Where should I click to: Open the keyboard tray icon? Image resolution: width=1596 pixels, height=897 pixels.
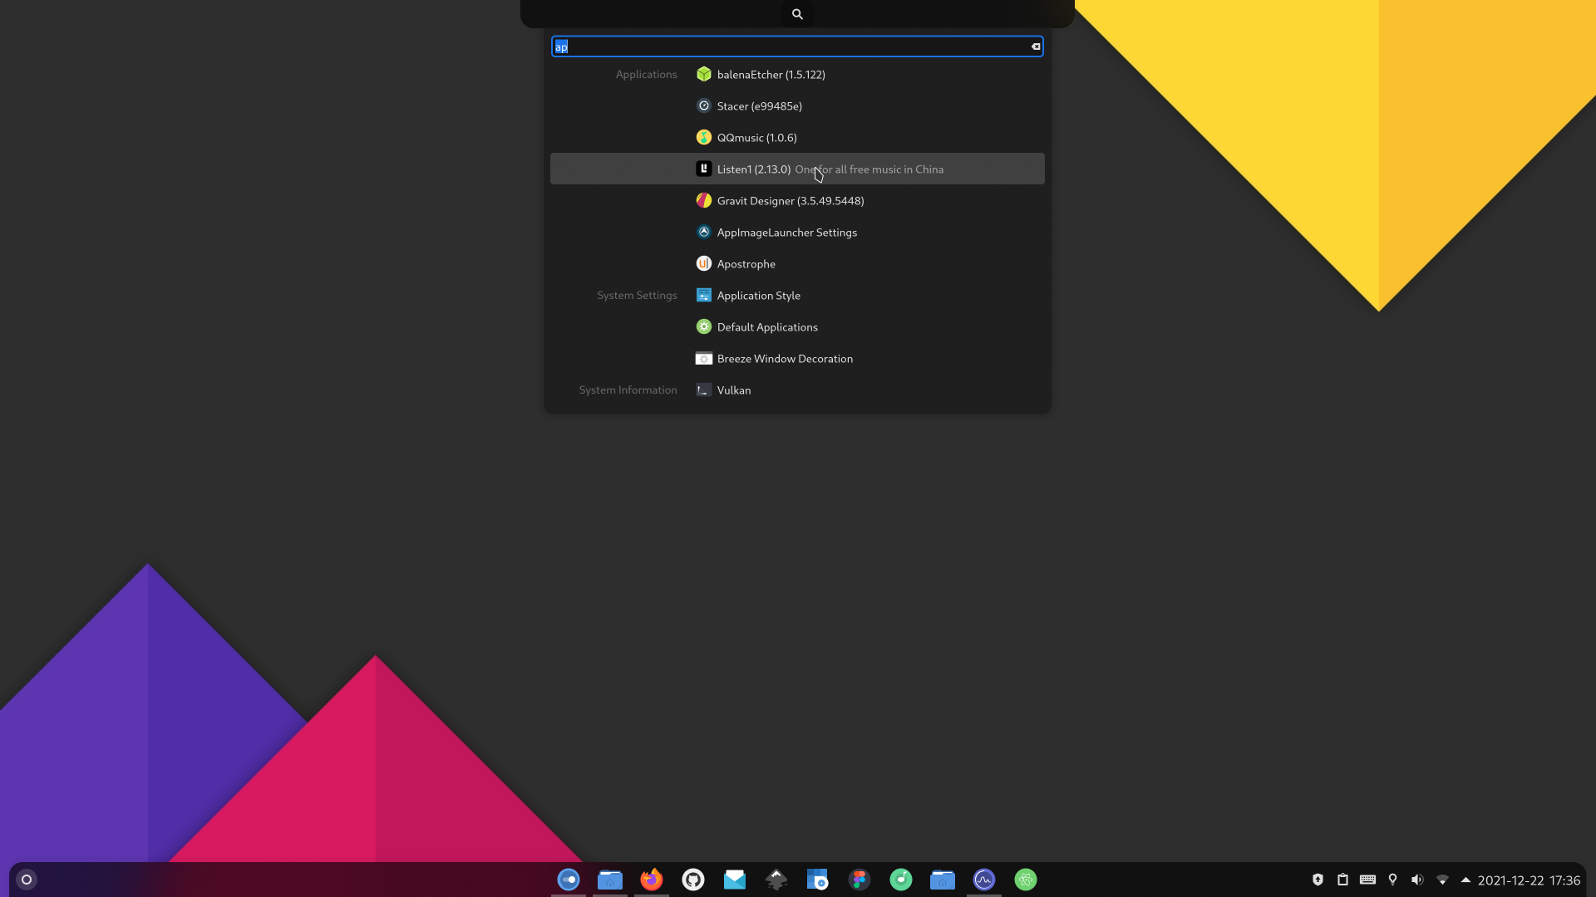(1367, 880)
